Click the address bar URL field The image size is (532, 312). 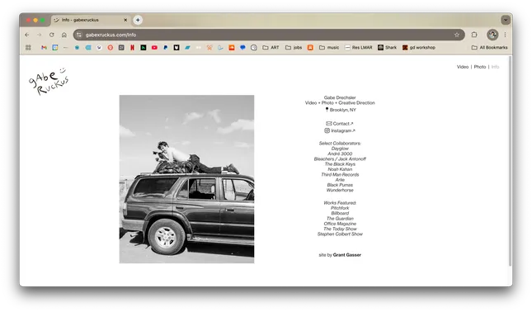point(268,35)
